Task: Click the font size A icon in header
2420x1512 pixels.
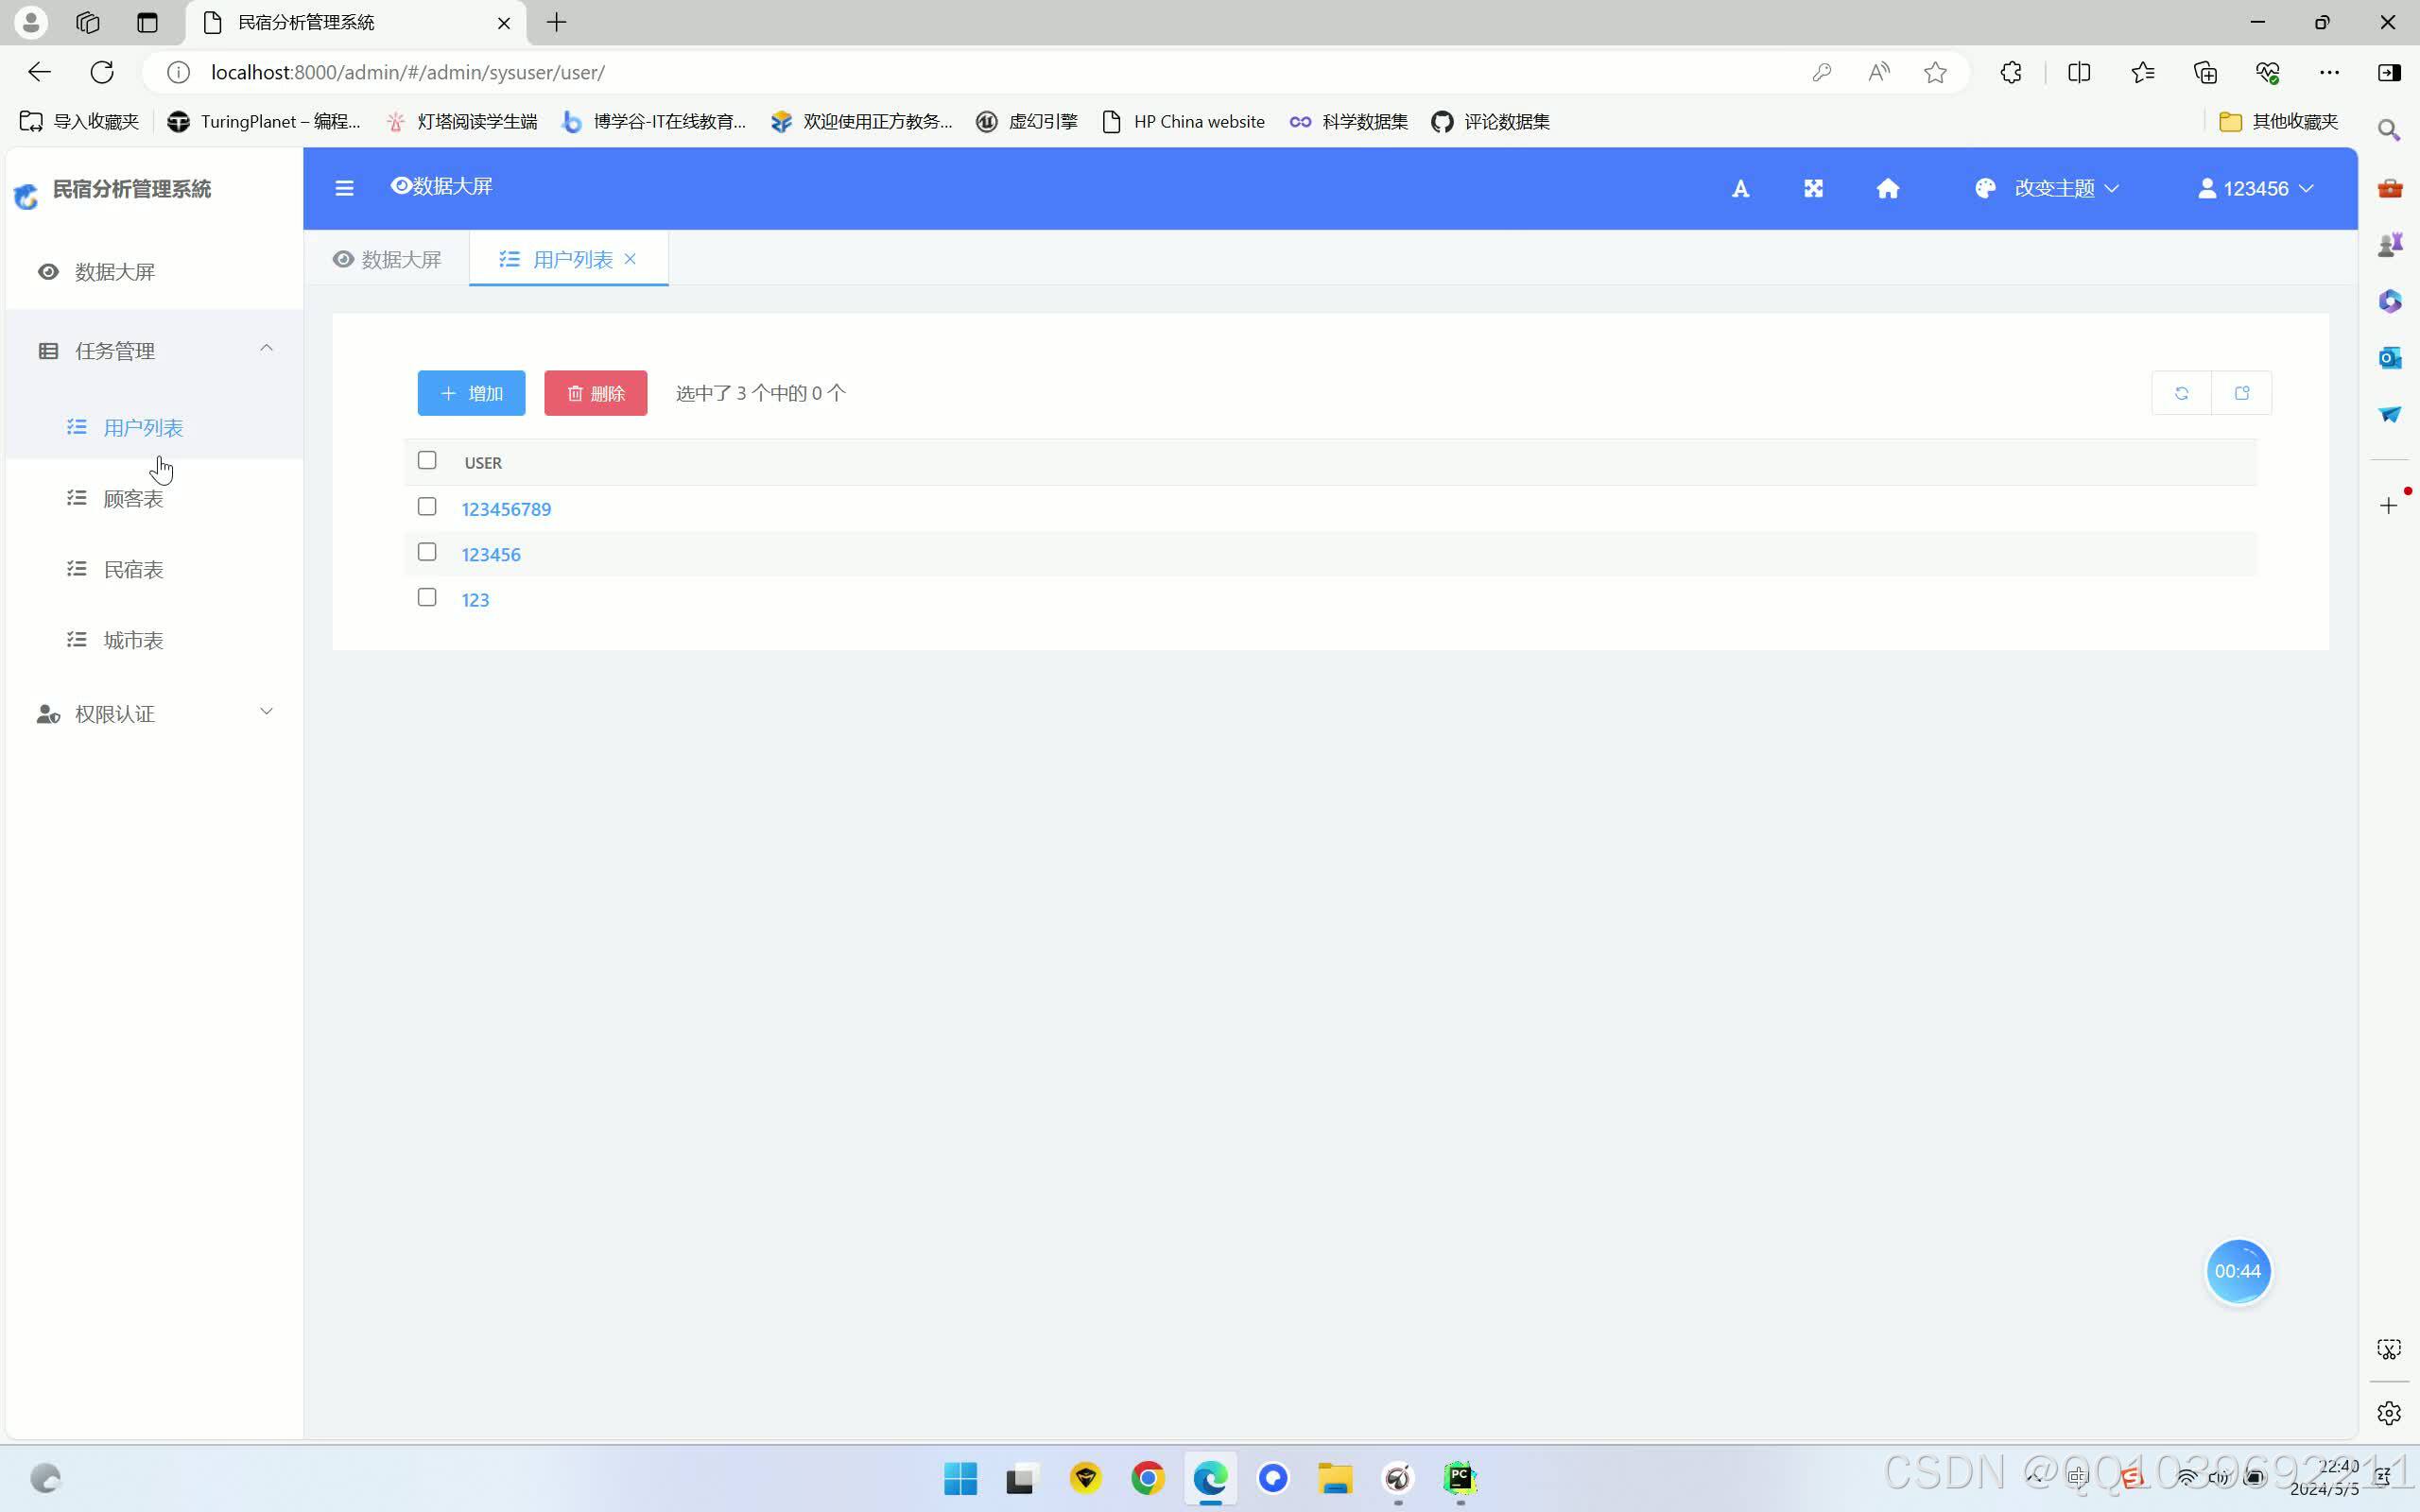Action: pyautogui.click(x=1740, y=188)
